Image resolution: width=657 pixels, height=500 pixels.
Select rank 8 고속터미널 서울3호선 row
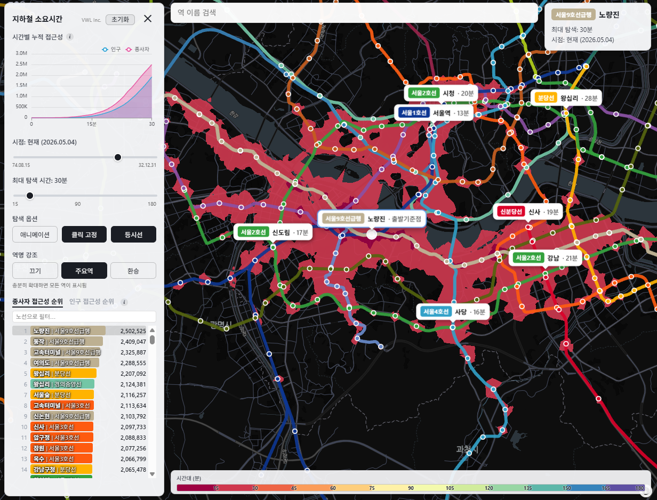click(x=80, y=406)
